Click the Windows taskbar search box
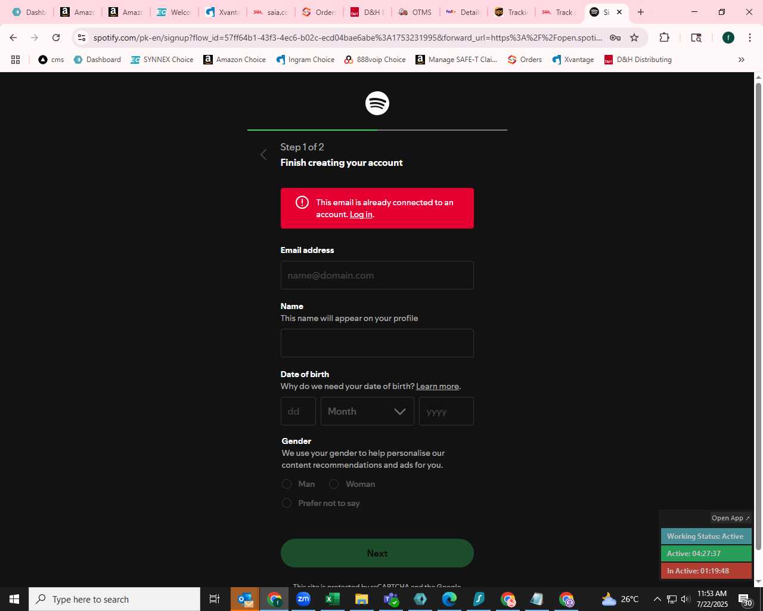The height and width of the screenshot is (611, 763). [x=114, y=599]
